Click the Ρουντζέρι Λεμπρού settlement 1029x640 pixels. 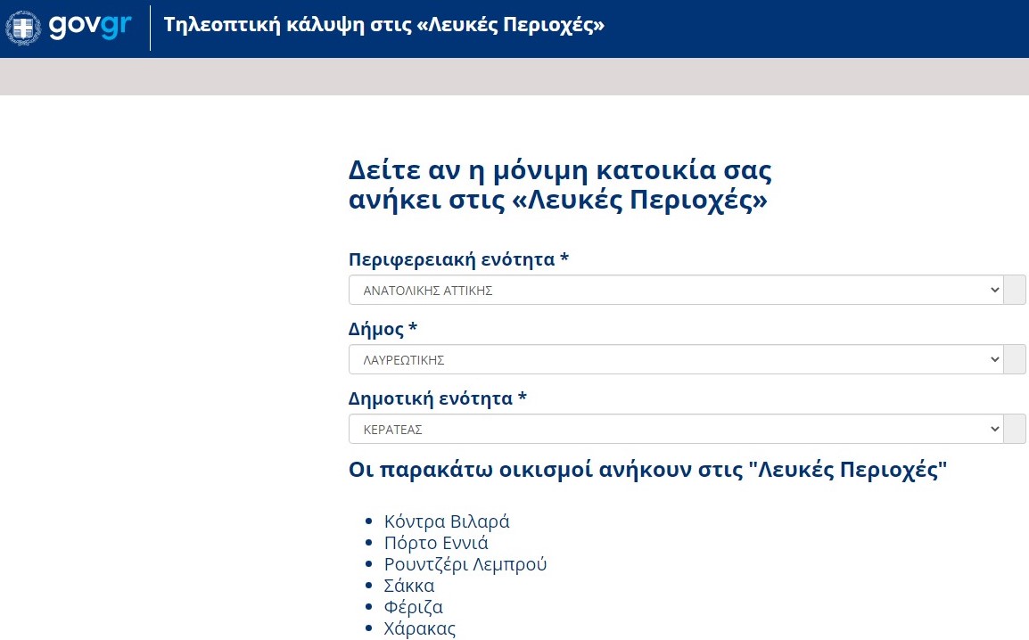click(465, 564)
